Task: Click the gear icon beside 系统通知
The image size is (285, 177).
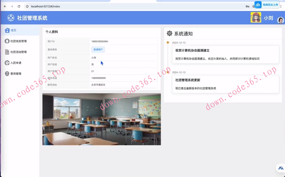Action: 169,34
